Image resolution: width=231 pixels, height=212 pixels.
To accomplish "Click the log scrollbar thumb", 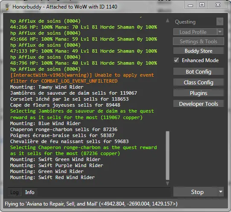I will pos(167,155).
